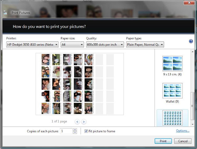197x149 pixels.
Task: Click the Print button
Action: (163, 141)
